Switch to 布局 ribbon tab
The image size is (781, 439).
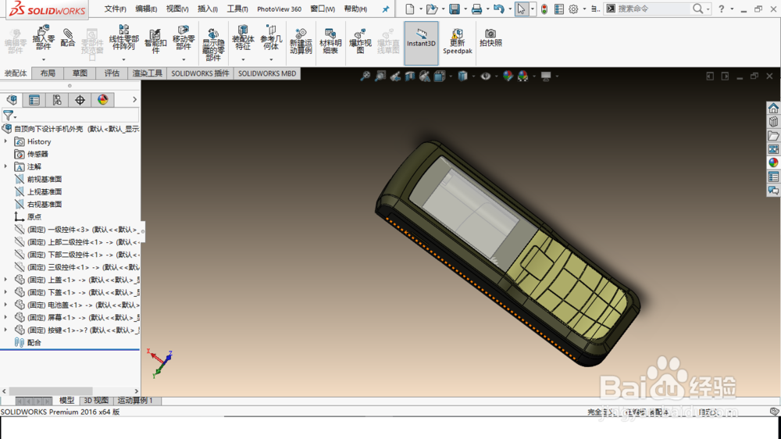point(48,73)
